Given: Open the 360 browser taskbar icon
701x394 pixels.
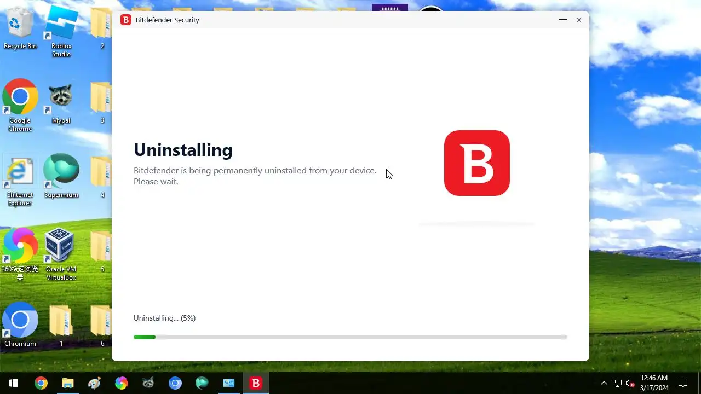Looking at the screenshot, I should [x=121, y=383].
